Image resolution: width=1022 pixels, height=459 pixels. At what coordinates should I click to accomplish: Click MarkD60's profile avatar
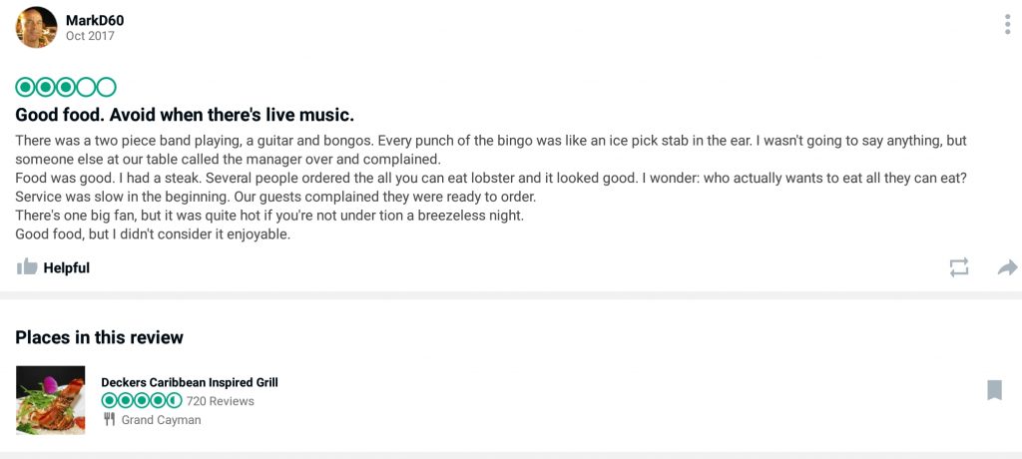[36, 27]
